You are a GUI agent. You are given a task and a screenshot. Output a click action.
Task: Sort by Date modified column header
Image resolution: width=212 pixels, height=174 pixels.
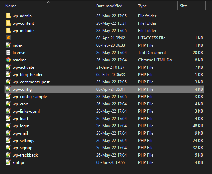point(109,6)
